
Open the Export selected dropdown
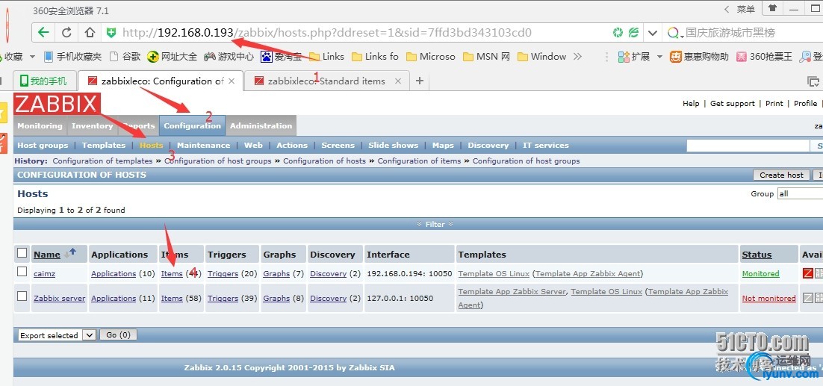(x=58, y=335)
